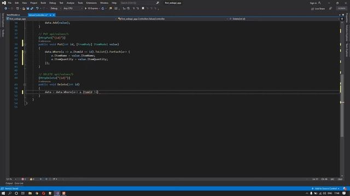Open the Tools menu

point(80,3)
